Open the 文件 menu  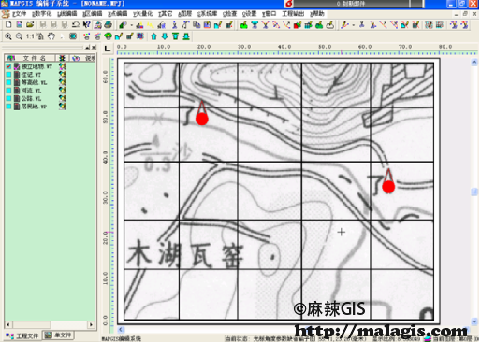[19, 14]
